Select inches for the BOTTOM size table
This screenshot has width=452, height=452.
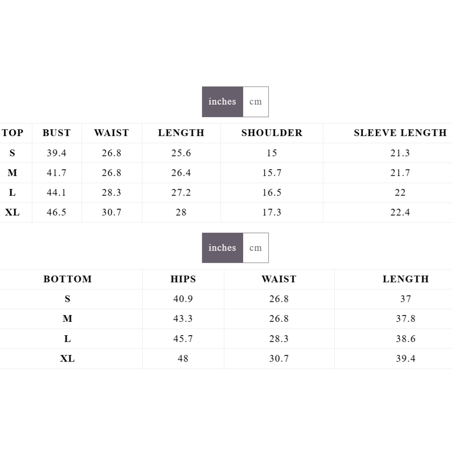pos(222,248)
